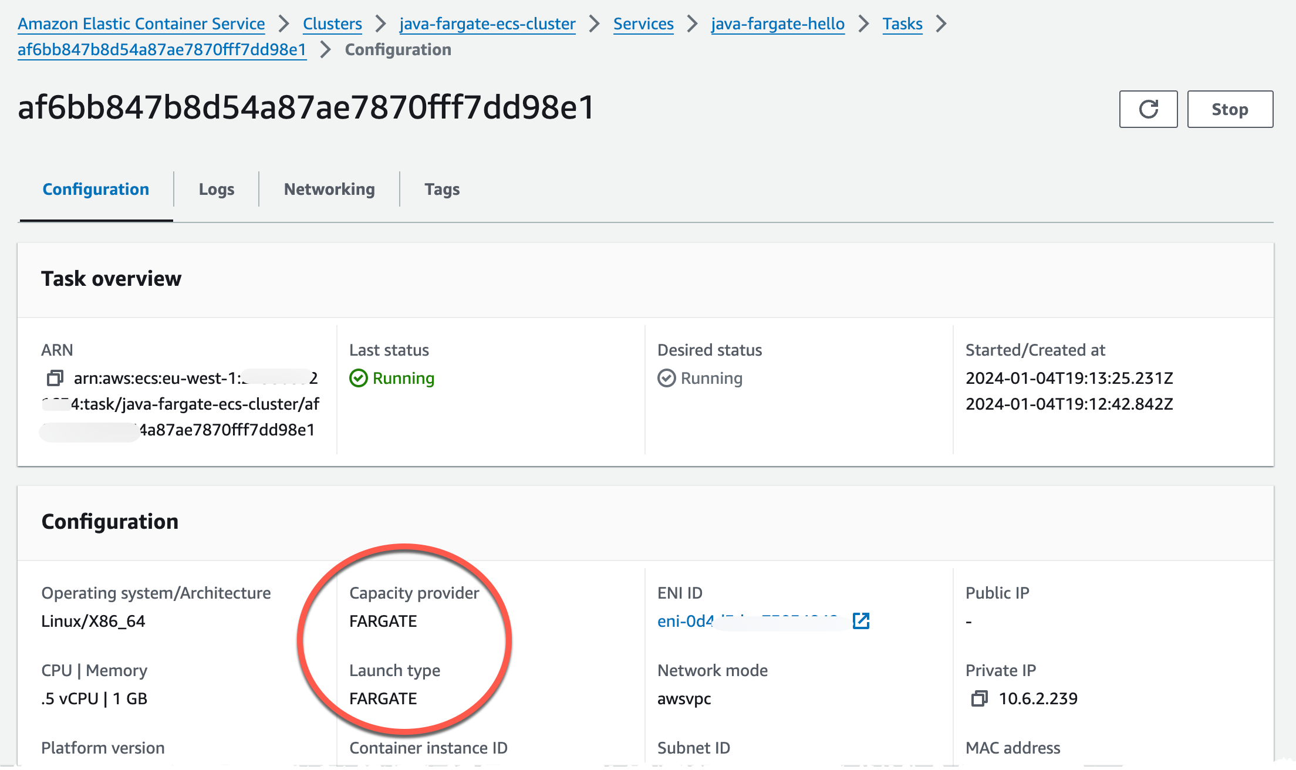Click the Configuration breadcrumb text
This screenshot has height=770, width=1296.
click(x=398, y=49)
